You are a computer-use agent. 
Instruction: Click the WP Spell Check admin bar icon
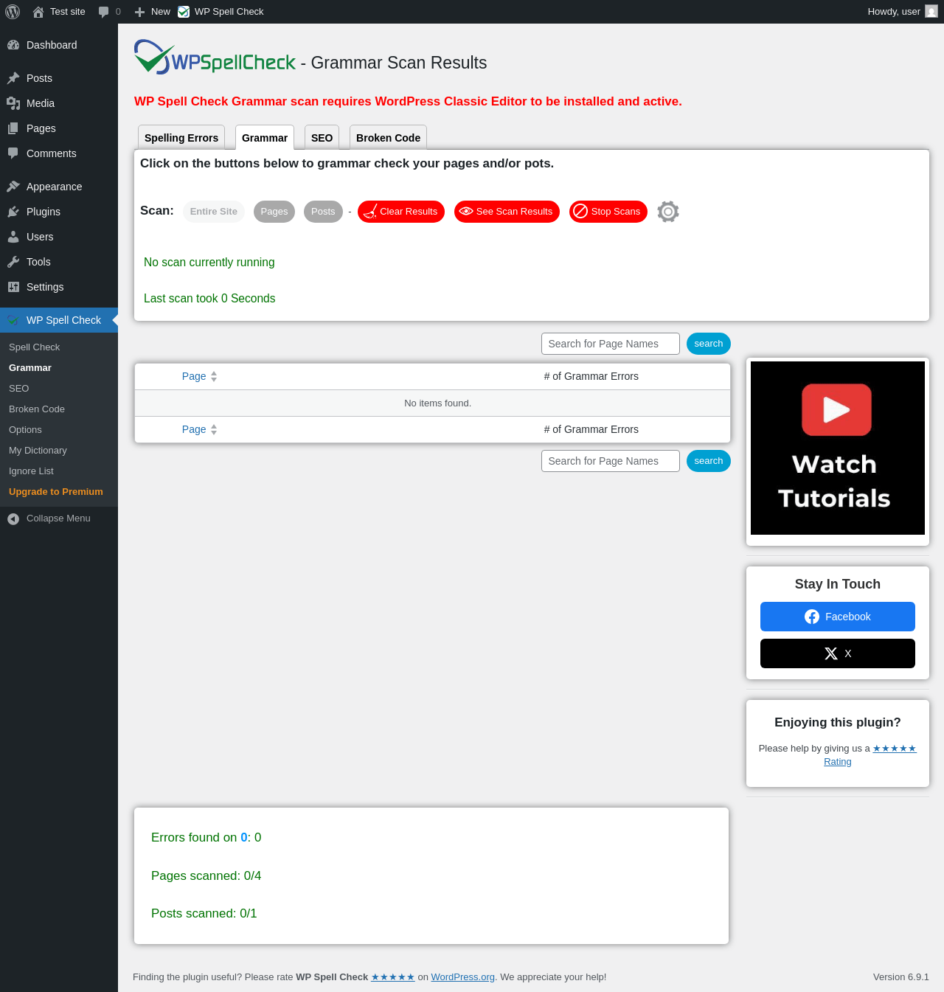(184, 12)
